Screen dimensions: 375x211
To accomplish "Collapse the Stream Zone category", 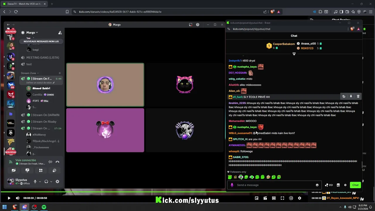I will [x=30, y=73].
